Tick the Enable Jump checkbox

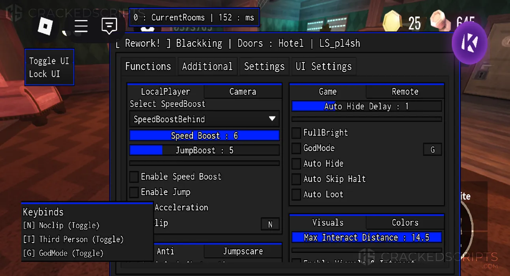pyautogui.click(x=134, y=192)
